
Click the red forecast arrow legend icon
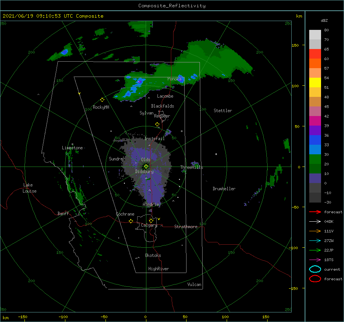click(315, 212)
